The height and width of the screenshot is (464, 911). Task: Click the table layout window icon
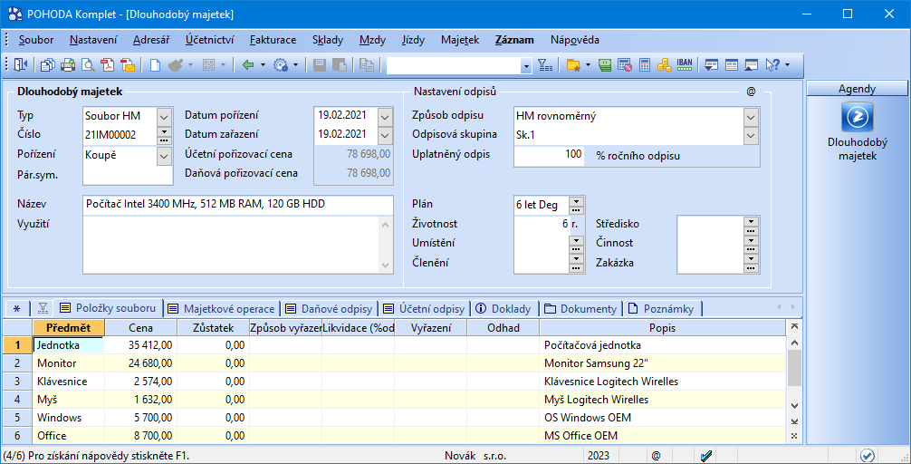(732, 65)
